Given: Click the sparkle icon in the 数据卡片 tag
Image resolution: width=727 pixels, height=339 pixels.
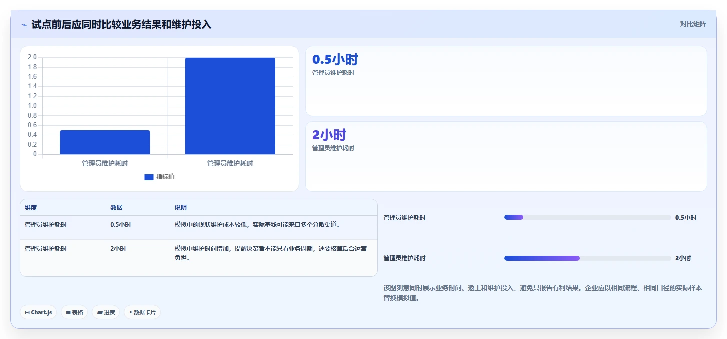Looking at the screenshot, I should pos(131,312).
